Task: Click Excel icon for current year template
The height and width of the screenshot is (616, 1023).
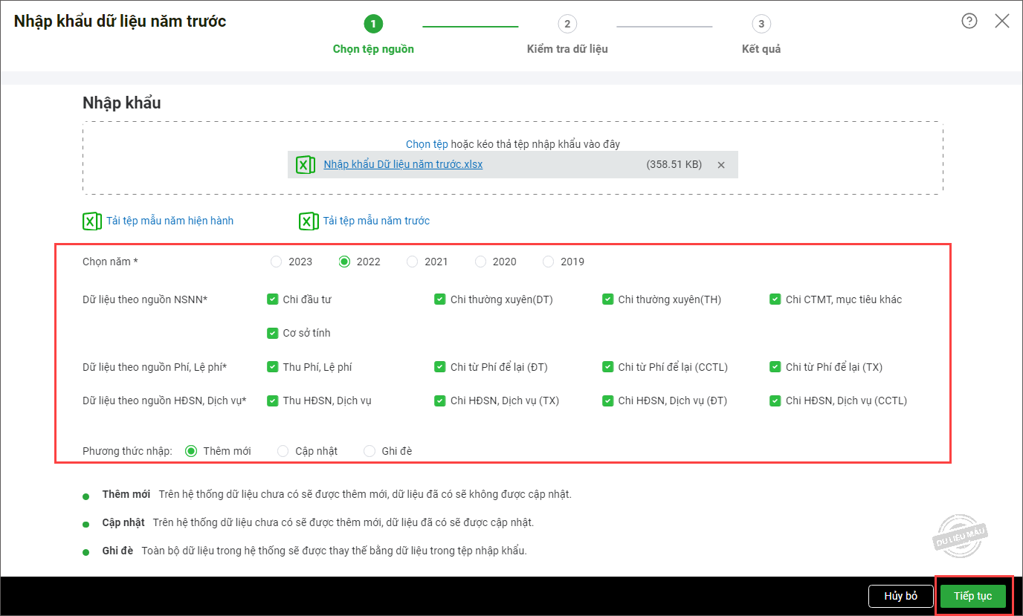Action: pyautogui.click(x=91, y=221)
